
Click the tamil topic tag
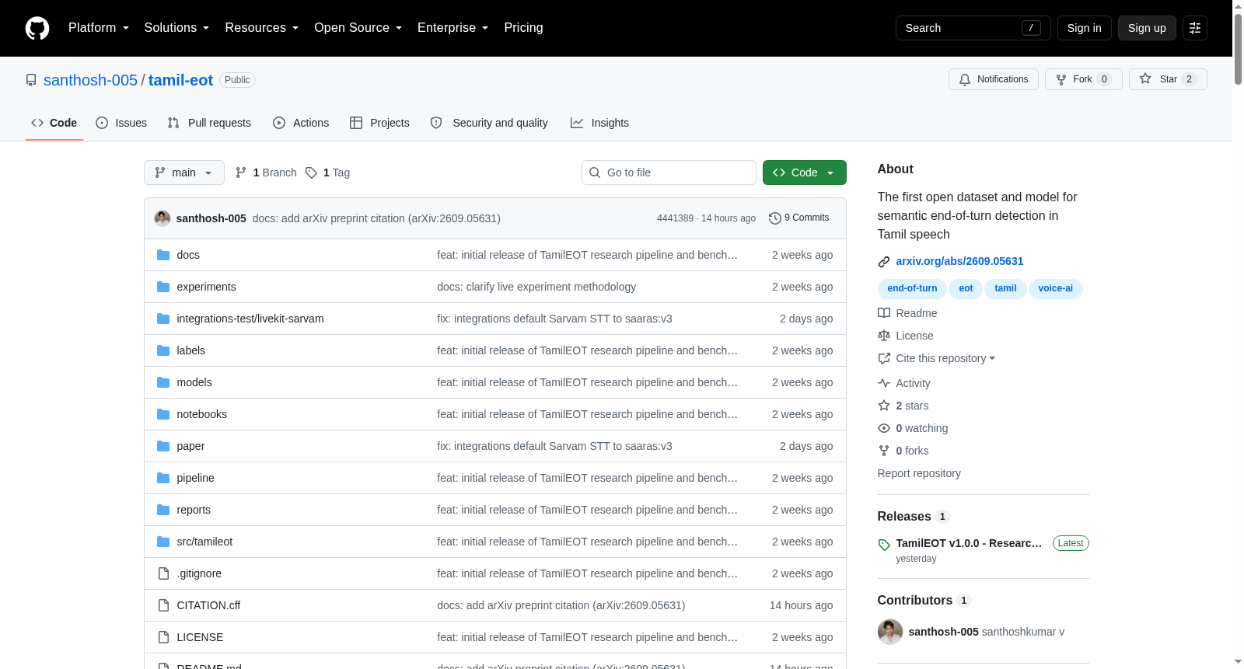click(x=1005, y=288)
